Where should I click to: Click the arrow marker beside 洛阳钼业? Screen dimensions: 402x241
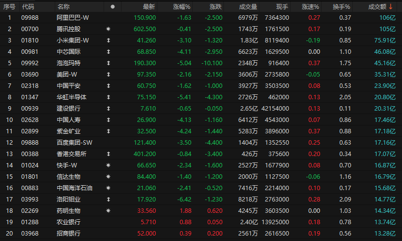(108, 199)
